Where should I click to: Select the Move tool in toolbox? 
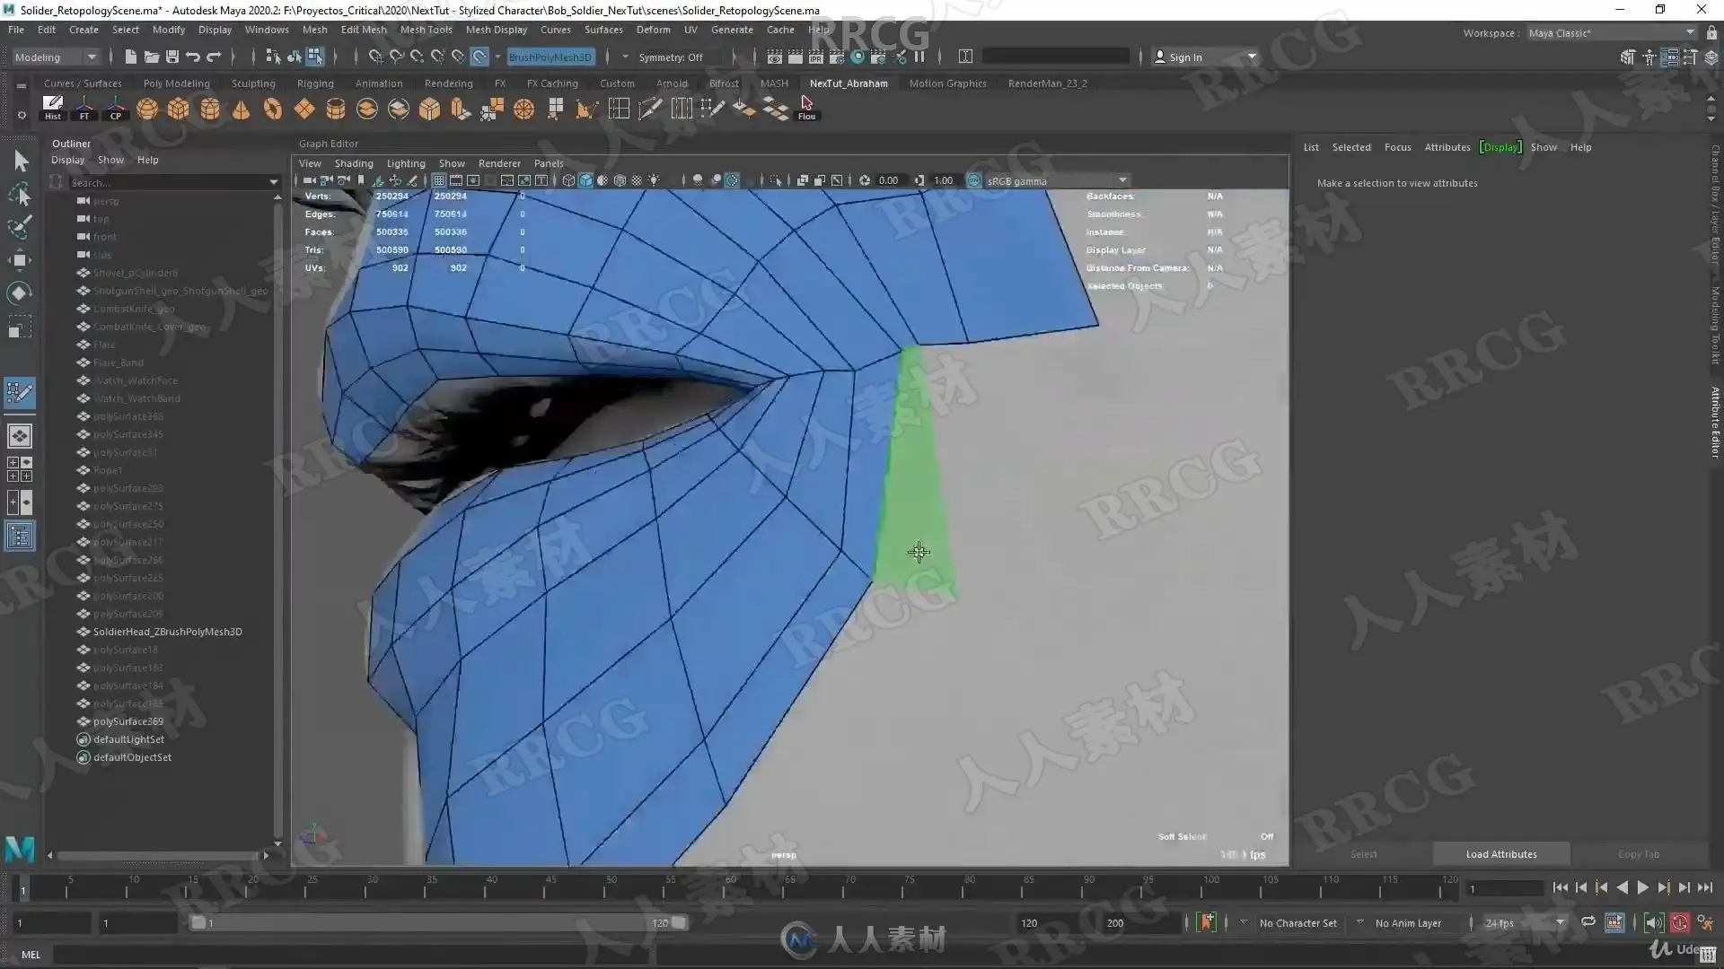click(20, 260)
